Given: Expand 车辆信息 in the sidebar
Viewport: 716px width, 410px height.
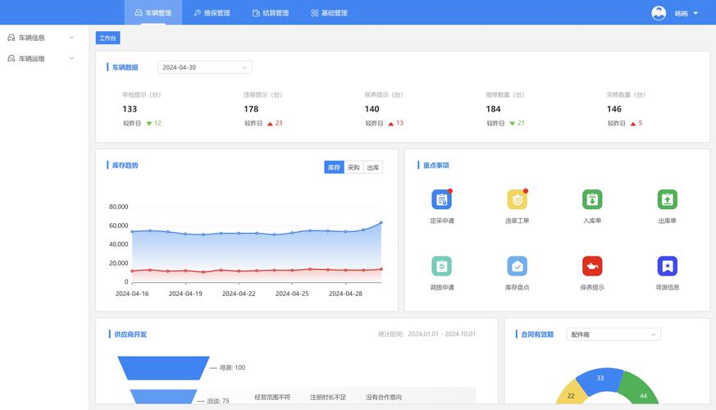Looking at the screenshot, I should pos(41,38).
